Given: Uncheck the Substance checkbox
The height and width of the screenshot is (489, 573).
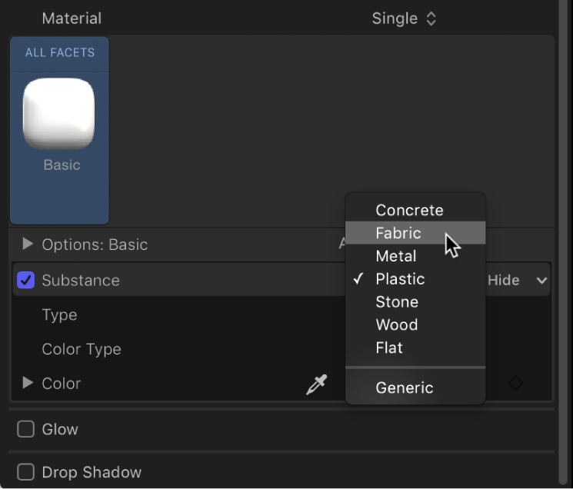Looking at the screenshot, I should click(x=26, y=281).
